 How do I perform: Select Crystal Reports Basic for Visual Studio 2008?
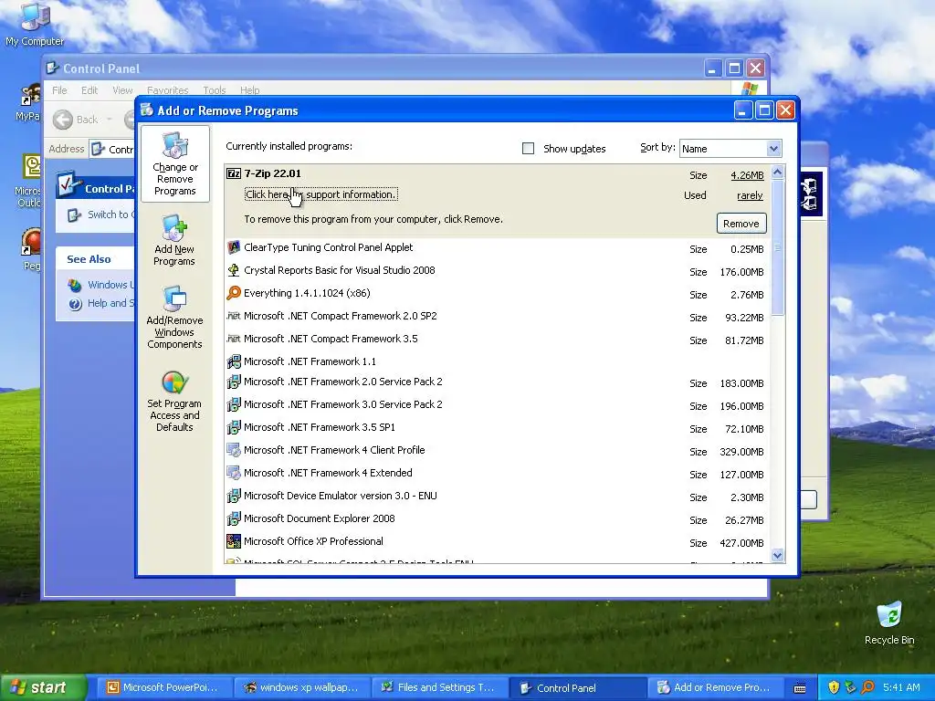(340, 270)
